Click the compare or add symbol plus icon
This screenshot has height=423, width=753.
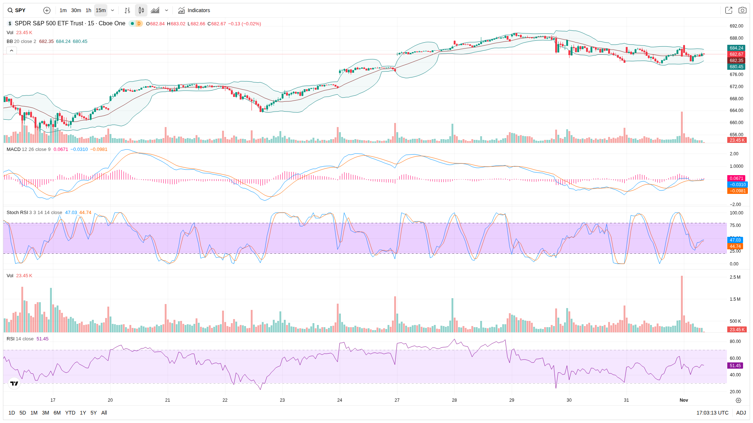47,10
